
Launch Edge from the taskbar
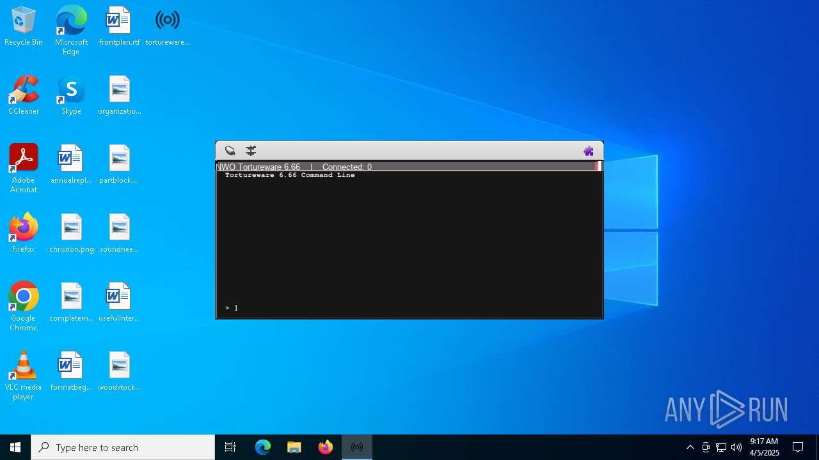coord(263,447)
